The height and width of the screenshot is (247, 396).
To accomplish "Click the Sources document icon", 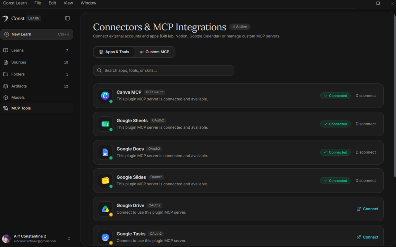I will point(6,62).
